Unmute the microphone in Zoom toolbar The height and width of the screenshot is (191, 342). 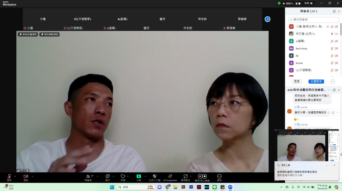coord(9,176)
